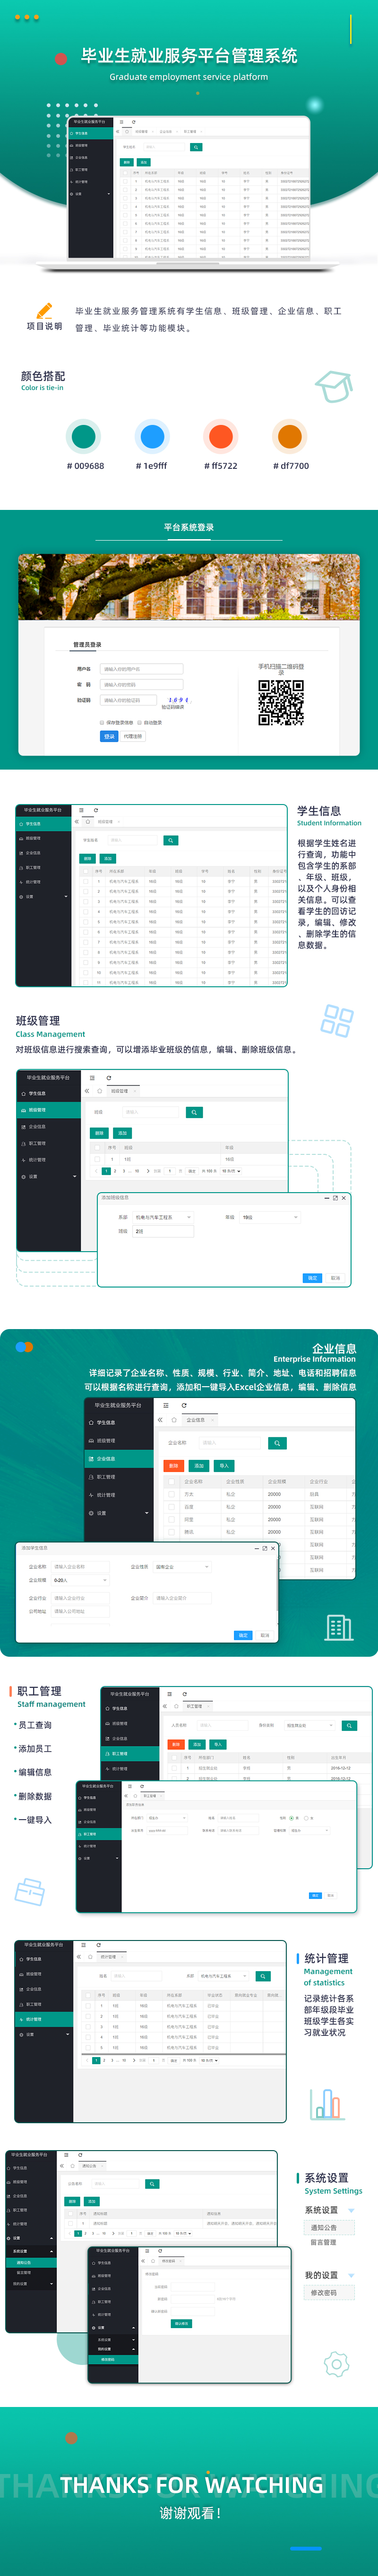The width and height of the screenshot is (378, 2576).
Task: Click refresh icon in class management header
Action: [109, 1077]
